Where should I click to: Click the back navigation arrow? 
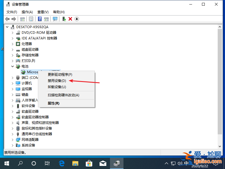7,19
